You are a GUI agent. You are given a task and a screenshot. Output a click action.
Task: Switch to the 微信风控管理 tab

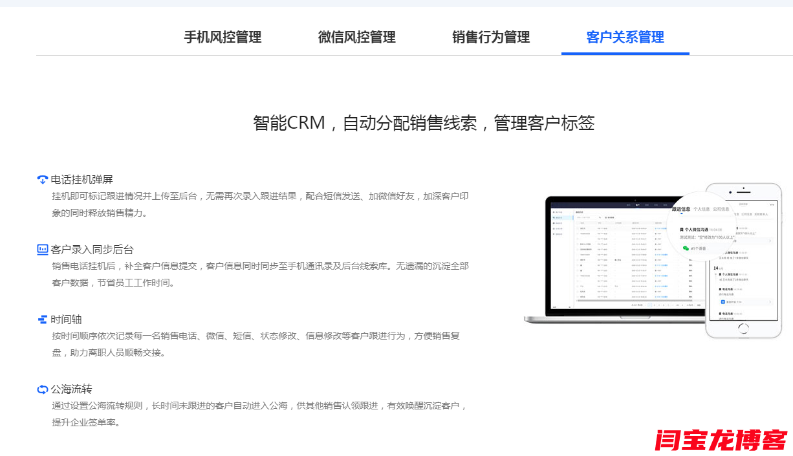(356, 38)
